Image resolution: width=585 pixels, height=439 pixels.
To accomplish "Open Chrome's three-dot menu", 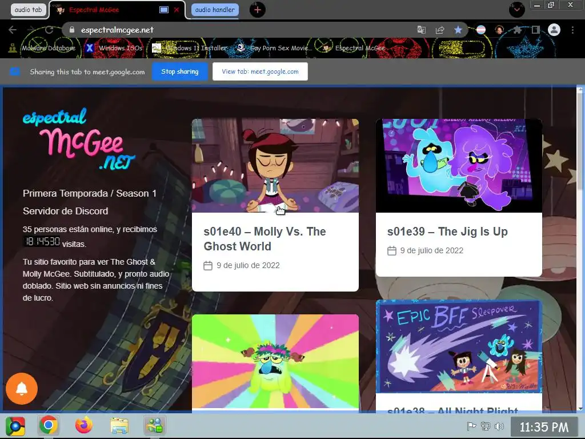I will point(572,30).
